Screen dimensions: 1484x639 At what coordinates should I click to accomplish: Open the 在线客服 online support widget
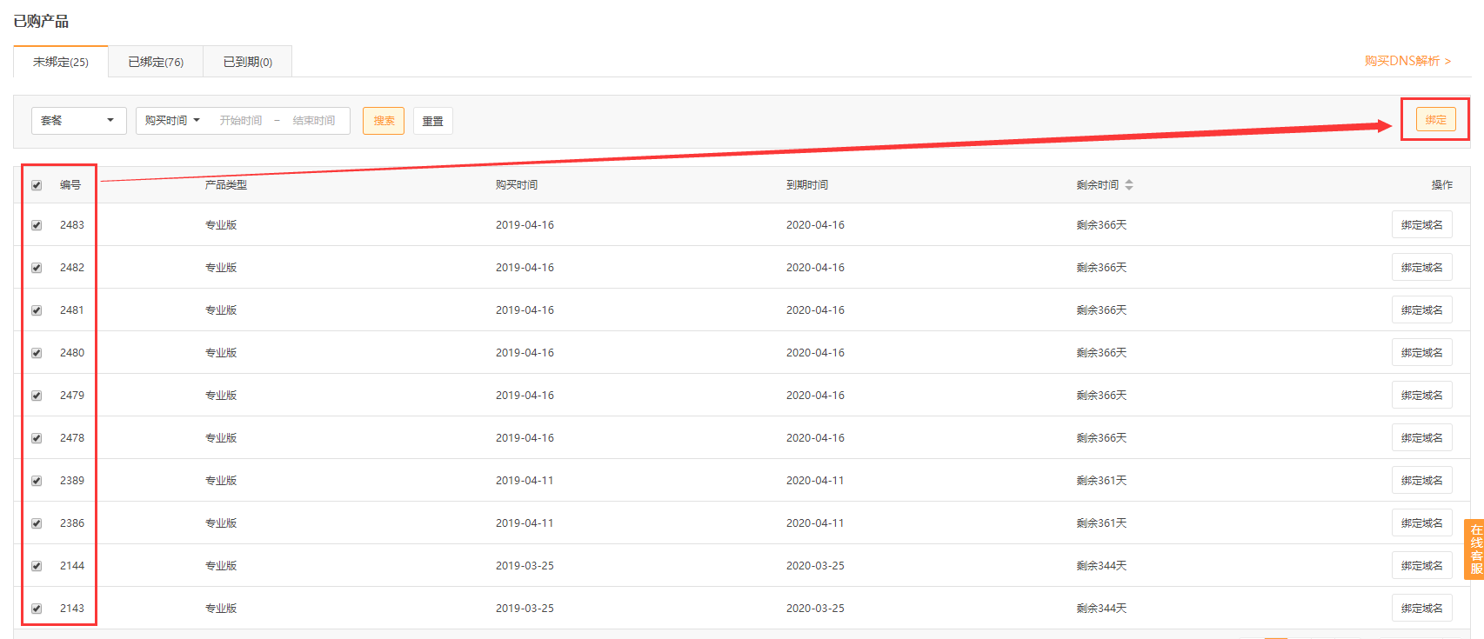(x=1475, y=549)
